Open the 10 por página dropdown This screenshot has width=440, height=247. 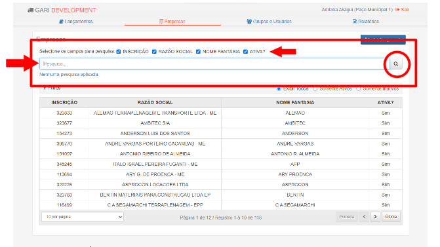pos(83,217)
